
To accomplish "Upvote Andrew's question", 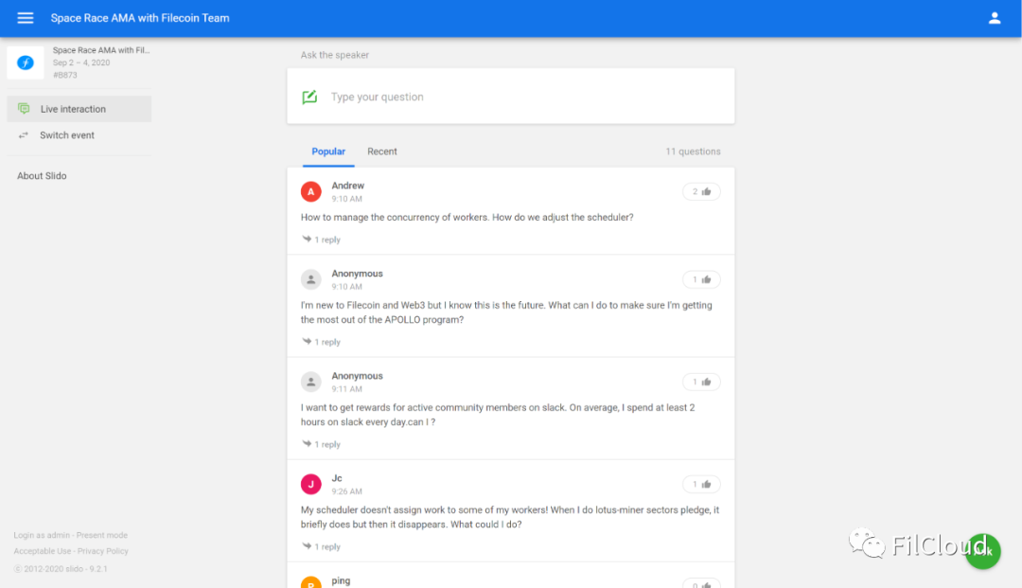I will [701, 191].
